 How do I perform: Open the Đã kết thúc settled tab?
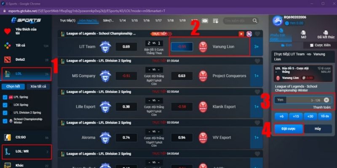[x=326, y=34]
